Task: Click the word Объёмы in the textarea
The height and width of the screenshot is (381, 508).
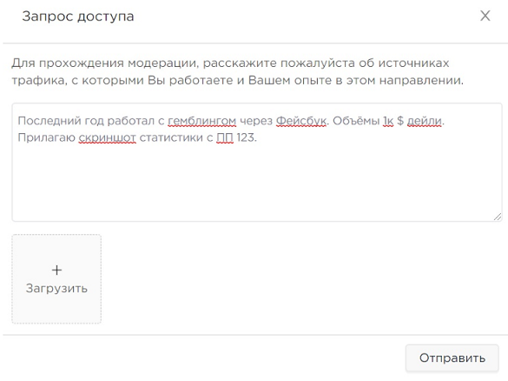Action: [x=356, y=121]
